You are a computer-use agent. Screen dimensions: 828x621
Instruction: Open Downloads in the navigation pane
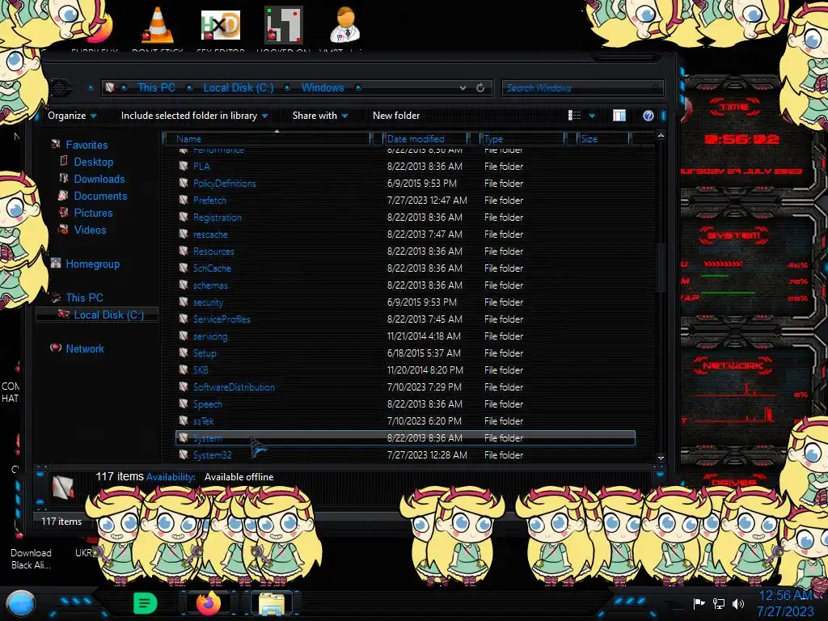[x=99, y=179]
